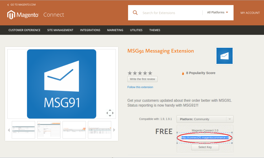Expand the Platform: Community dropdown
This screenshot has width=264, height=158.
[x=205, y=119]
